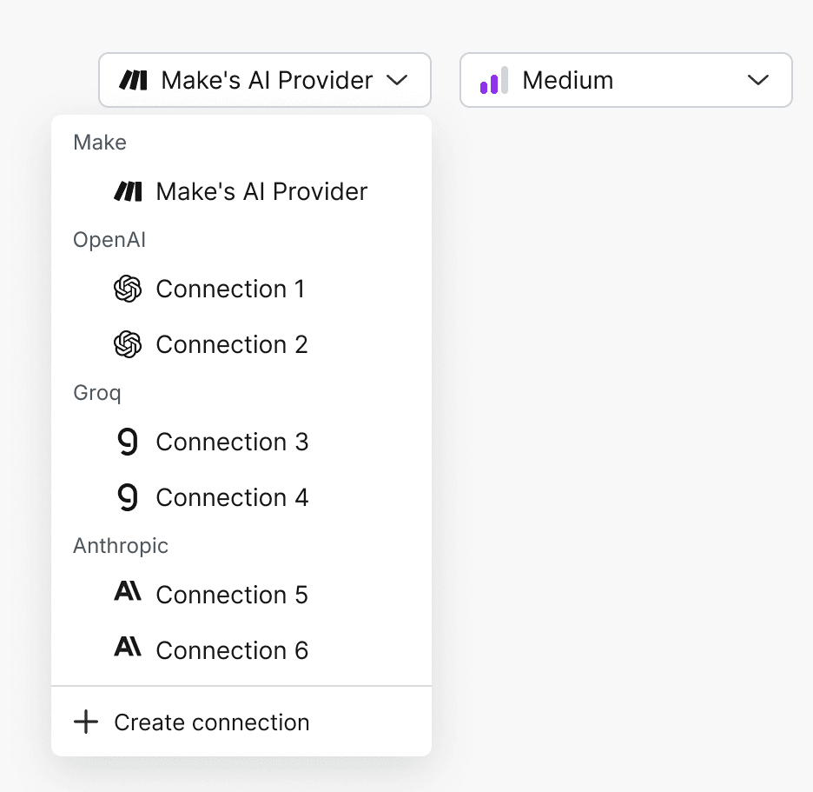Screen dimensions: 813x792
Task: Click the OpenAI logo beside Connection 1
Action: (128, 289)
